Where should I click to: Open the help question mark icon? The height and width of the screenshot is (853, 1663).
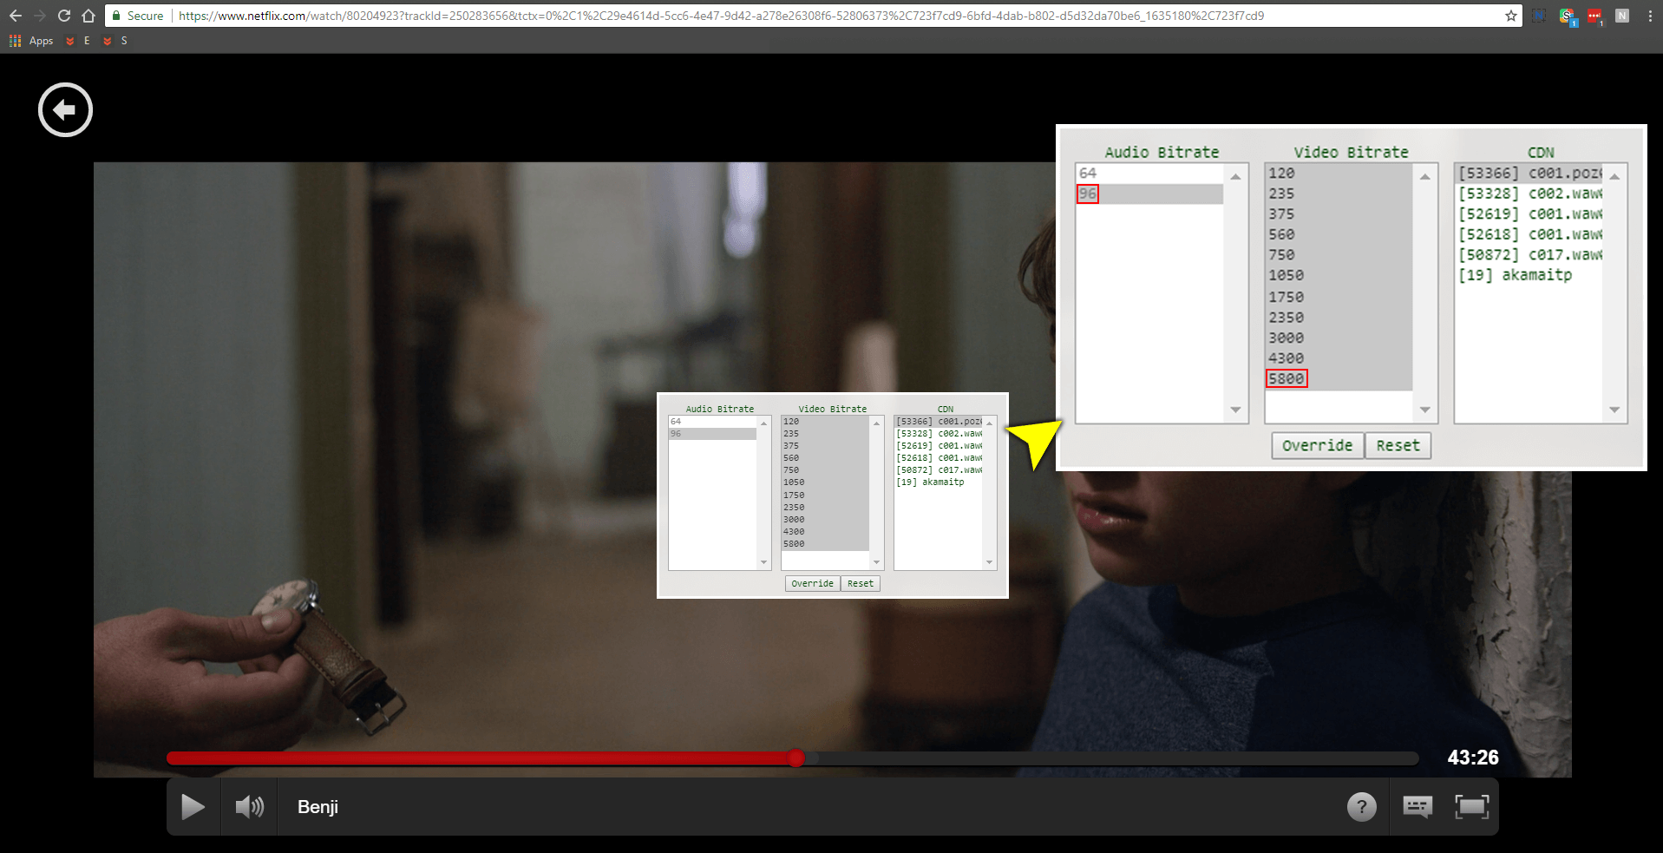[x=1362, y=807]
